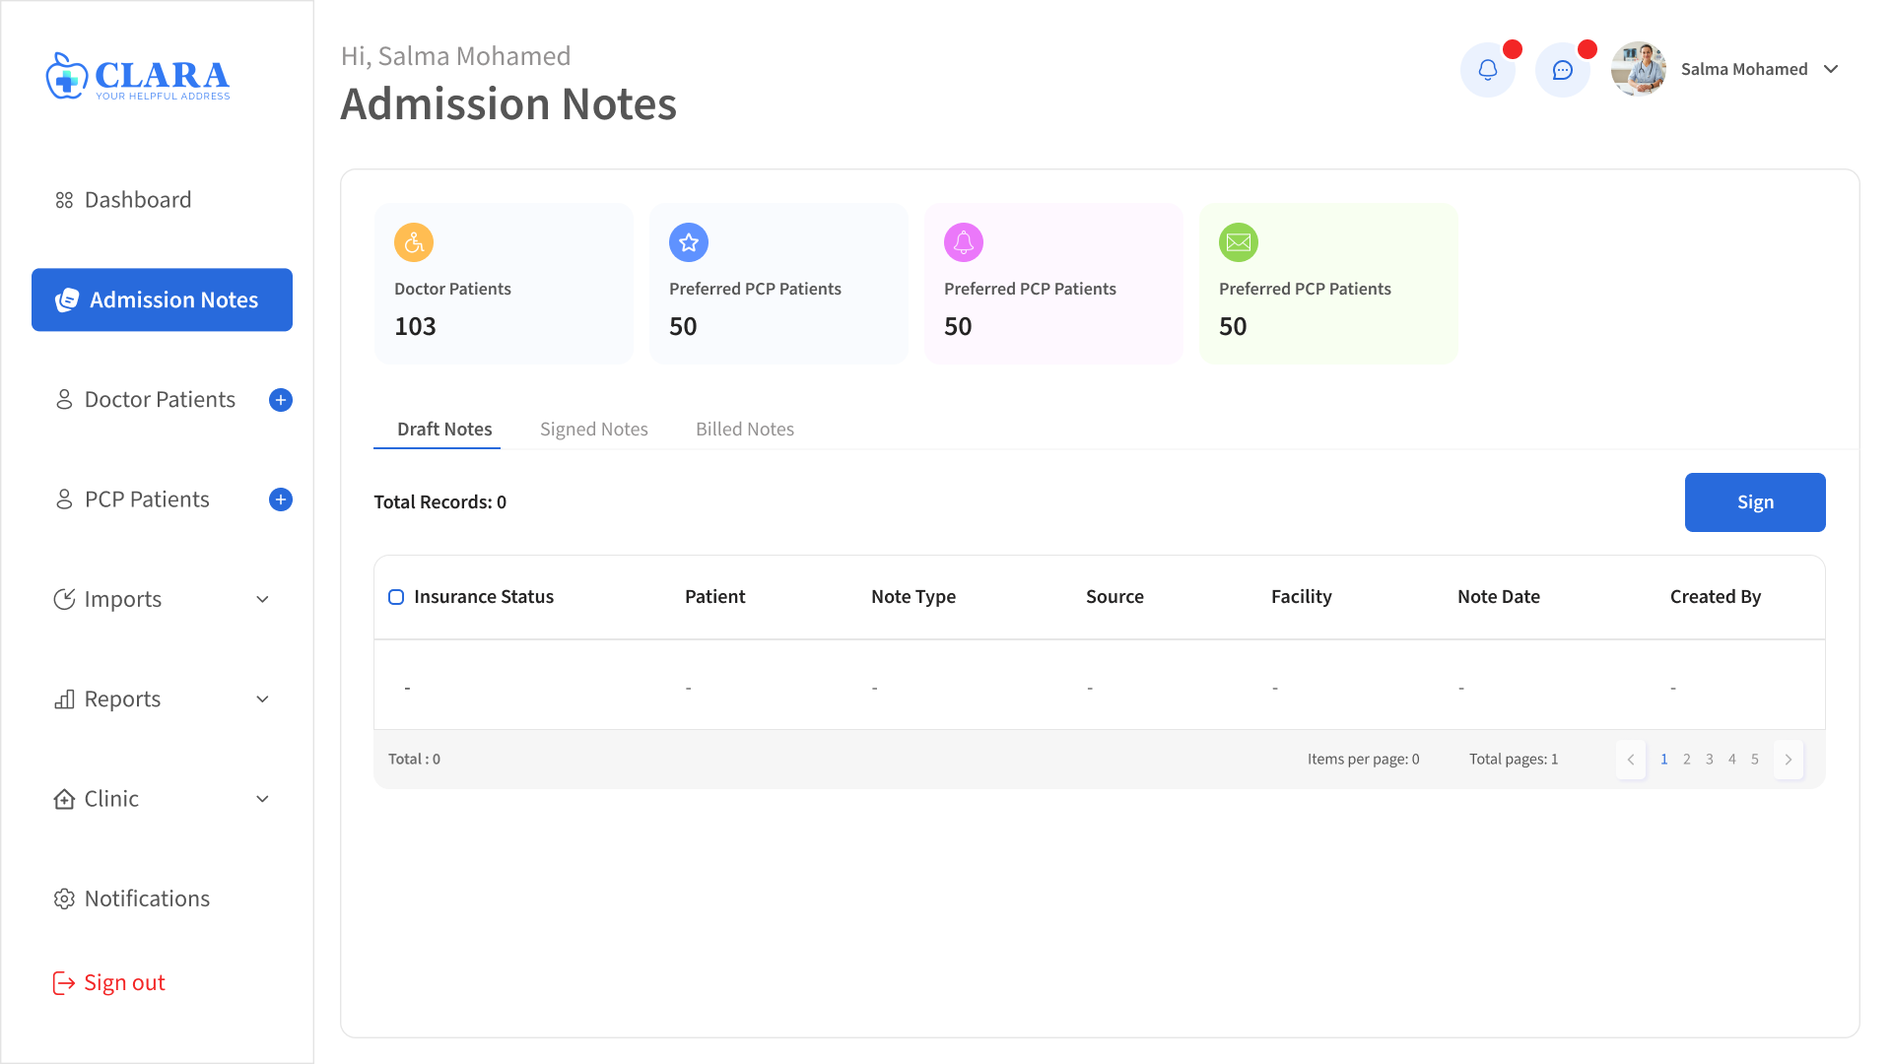Switch to the Signed Notes tab
The width and height of the screenshot is (1892, 1064).
pyautogui.click(x=594, y=430)
